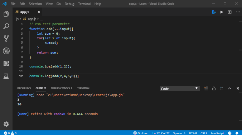Image resolution: width=242 pixels, height=135 pixels.
Task: Close the app.js editor tab
Action: tap(39, 12)
